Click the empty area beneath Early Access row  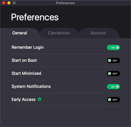coord(65,116)
